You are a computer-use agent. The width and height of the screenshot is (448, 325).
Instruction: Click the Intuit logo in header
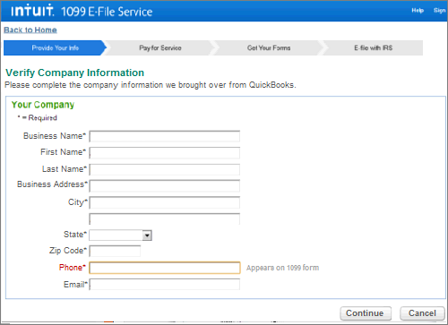pos(32,11)
